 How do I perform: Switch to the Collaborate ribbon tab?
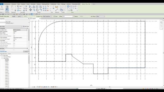point(53,4)
